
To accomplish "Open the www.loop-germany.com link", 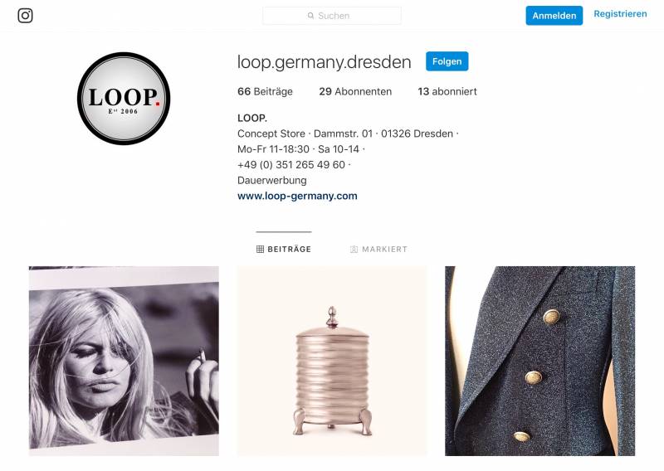I will (297, 196).
